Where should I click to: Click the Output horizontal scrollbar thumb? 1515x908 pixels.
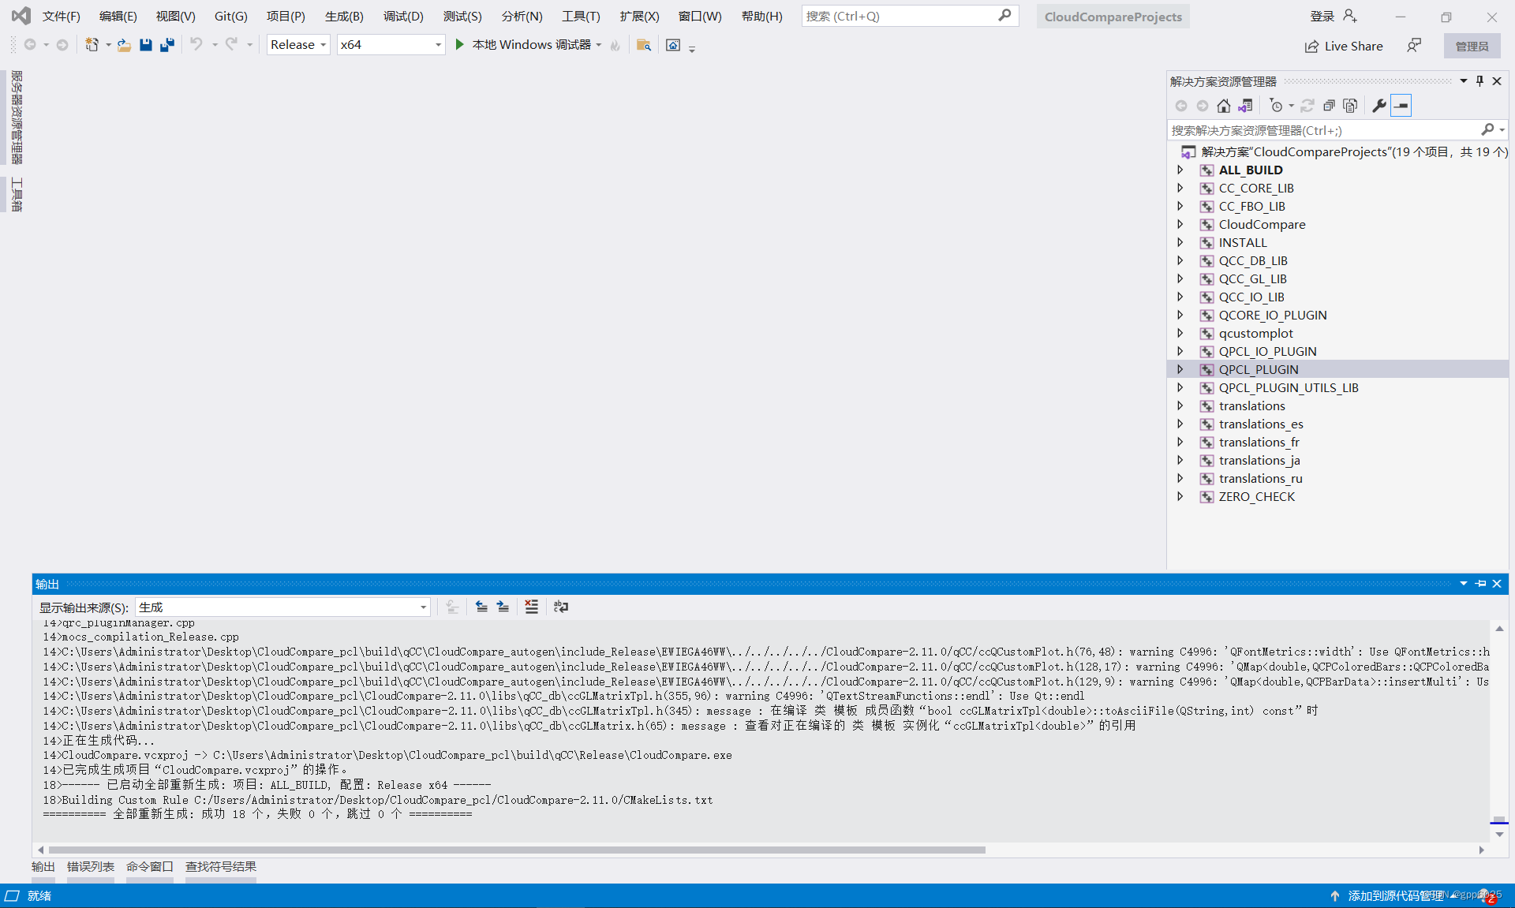(x=517, y=850)
